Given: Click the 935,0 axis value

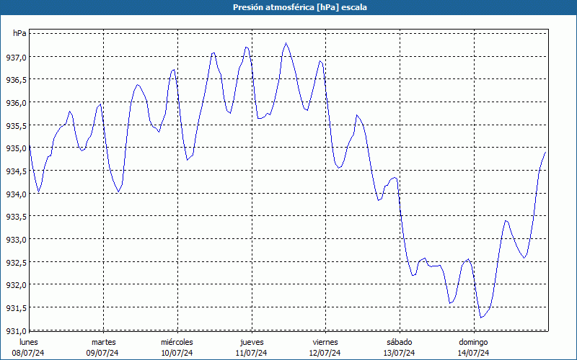Looking at the screenshot, I should (16, 148).
